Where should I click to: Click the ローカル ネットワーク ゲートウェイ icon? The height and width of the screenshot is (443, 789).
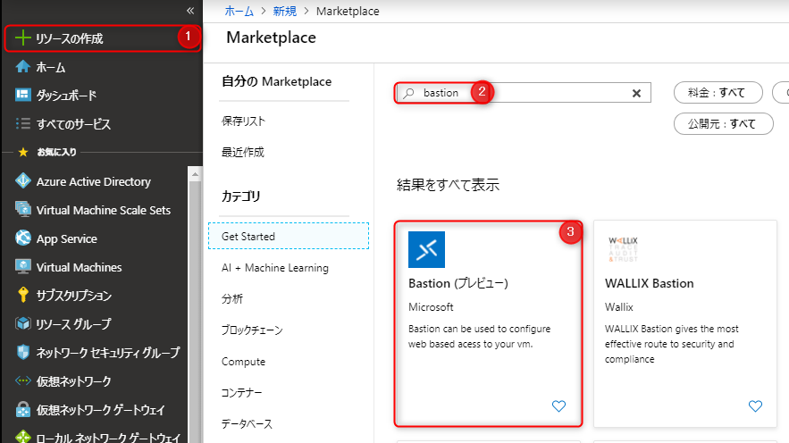[x=22, y=437]
